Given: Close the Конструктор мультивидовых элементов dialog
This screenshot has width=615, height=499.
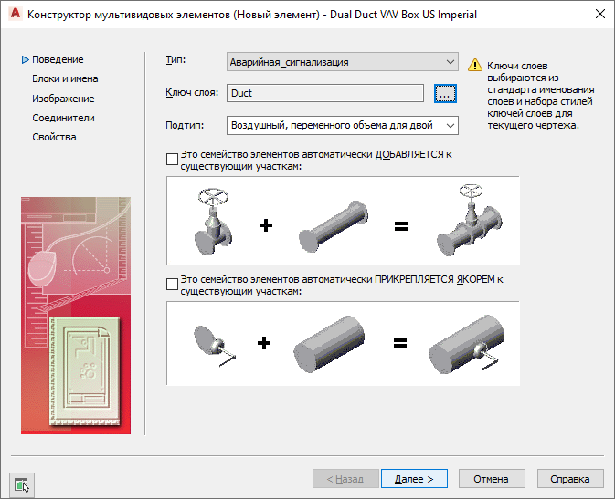Looking at the screenshot, I should pos(600,14).
